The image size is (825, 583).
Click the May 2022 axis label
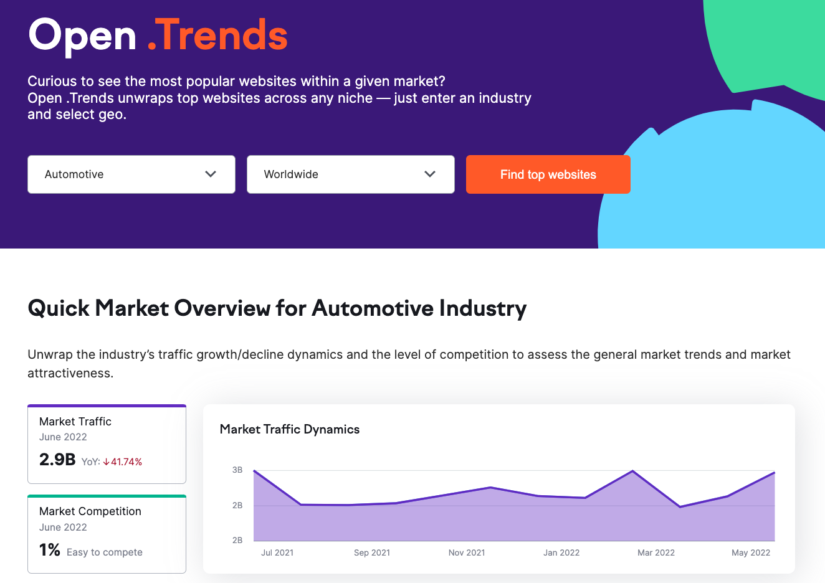751,552
